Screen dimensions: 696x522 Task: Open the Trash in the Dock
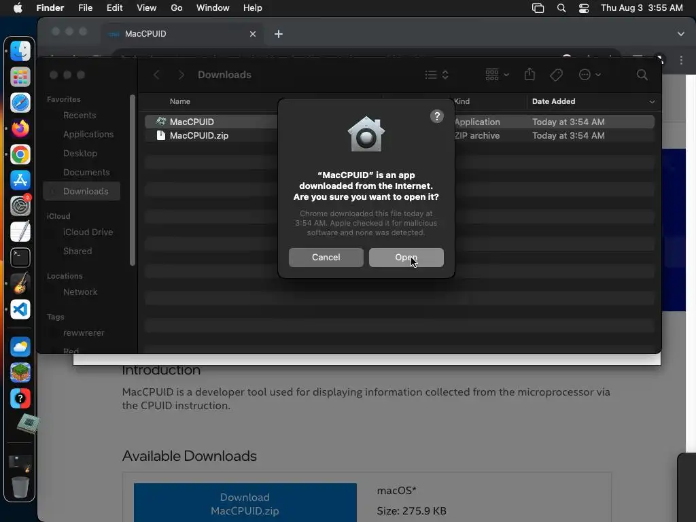[x=20, y=487]
